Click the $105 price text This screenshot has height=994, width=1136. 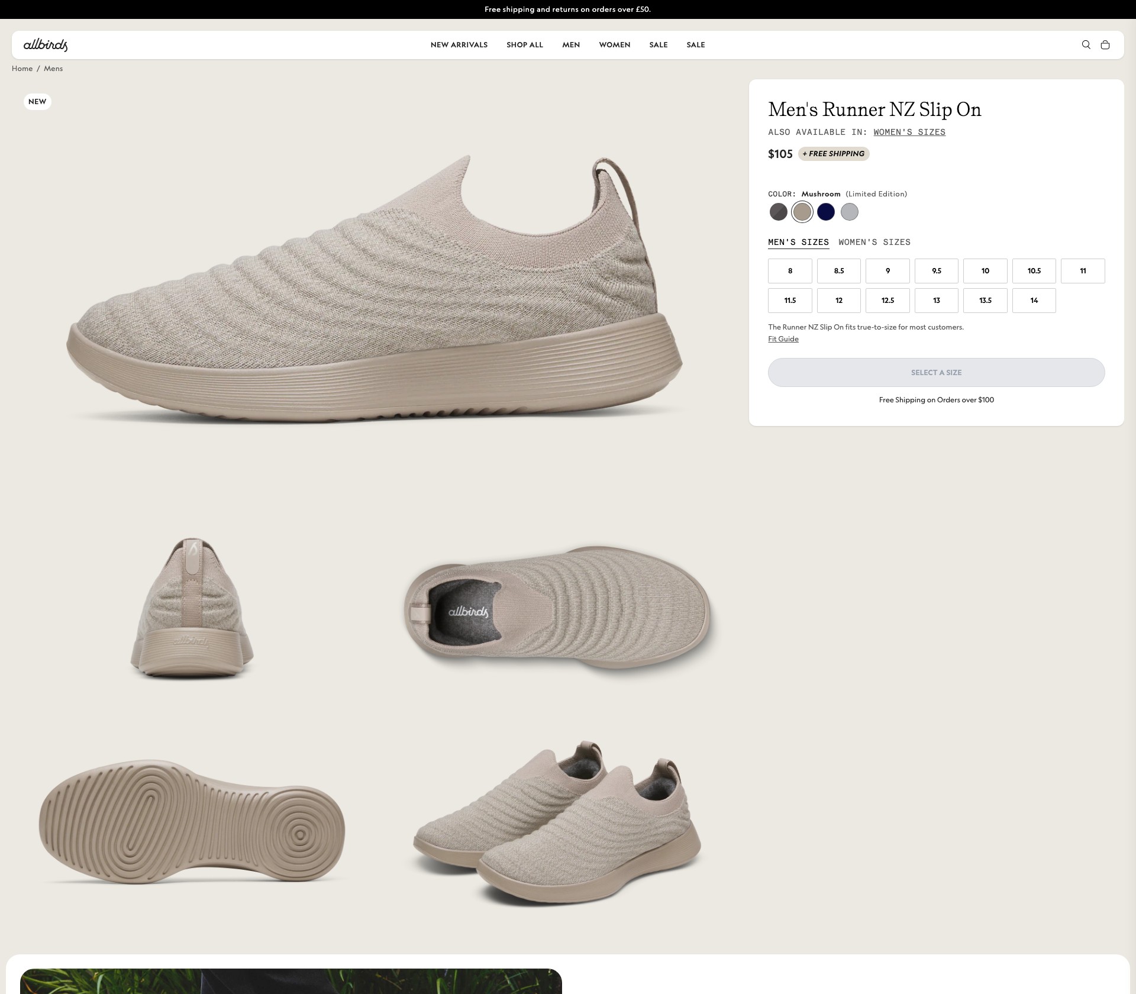[x=780, y=154]
